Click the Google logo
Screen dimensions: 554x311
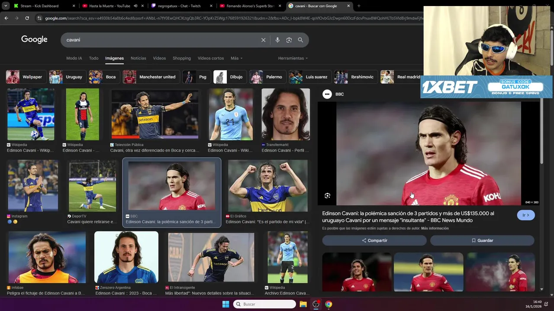coord(34,40)
